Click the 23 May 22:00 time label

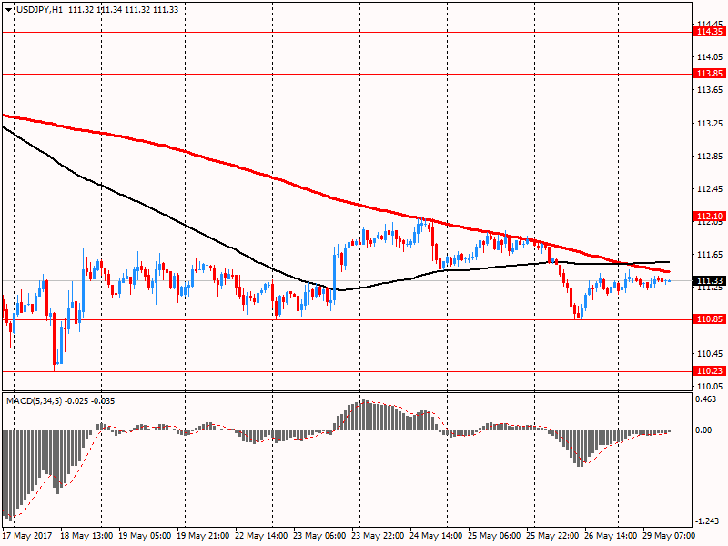(378, 535)
